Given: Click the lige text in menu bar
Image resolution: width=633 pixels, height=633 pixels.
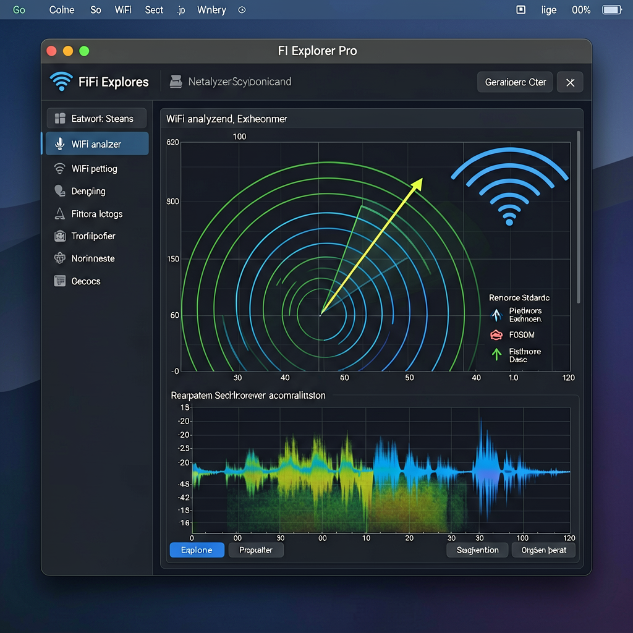Looking at the screenshot, I should pyautogui.click(x=549, y=10).
